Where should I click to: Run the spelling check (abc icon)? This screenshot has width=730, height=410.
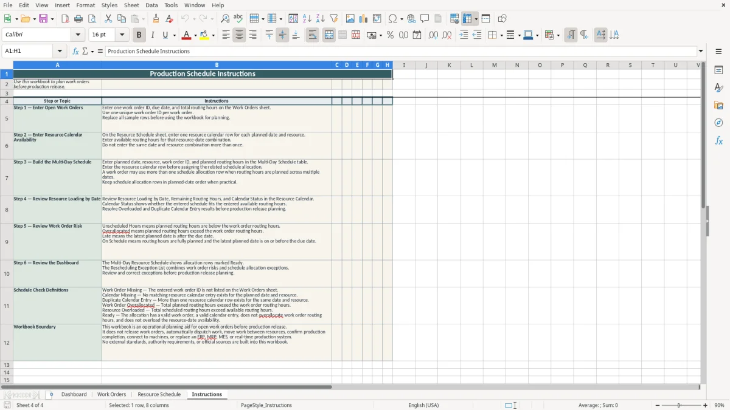click(x=238, y=19)
